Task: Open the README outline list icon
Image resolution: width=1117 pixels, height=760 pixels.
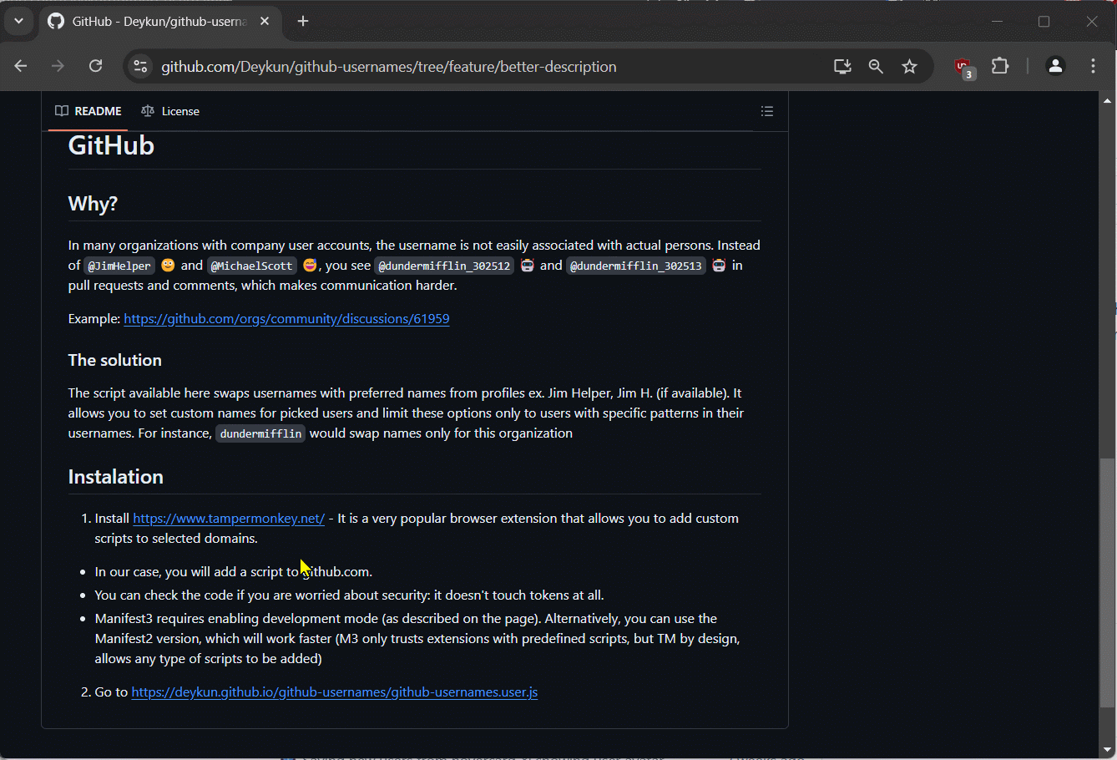Action: click(x=767, y=111)
